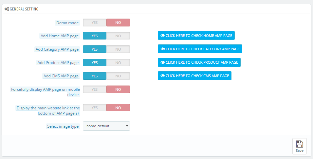Click the GENERAL SETTING panel heading
313x159 pixels.
[24, 9]
